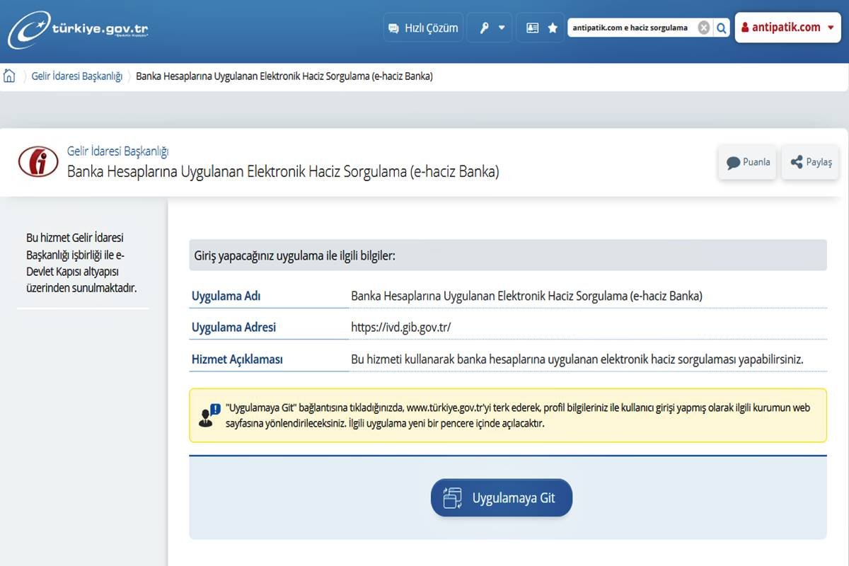Expand the arrow next to key icon
This screenshot has width=849, height=566.
coord(502,28)
